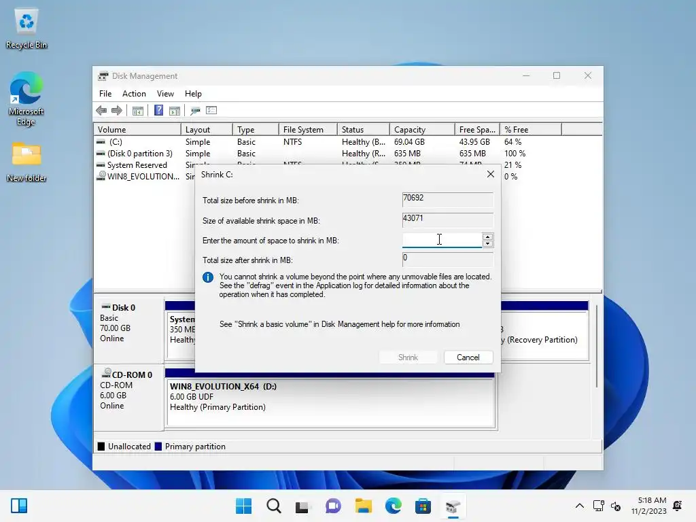Screen dimensions: 696x522
Task: Sort by Free Space column header
Action: (477, 130)
